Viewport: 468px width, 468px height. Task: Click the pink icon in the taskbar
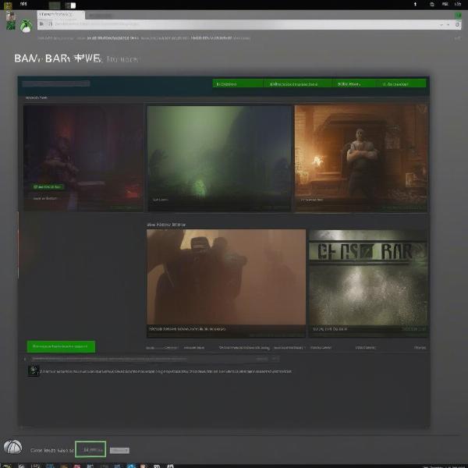77,466
